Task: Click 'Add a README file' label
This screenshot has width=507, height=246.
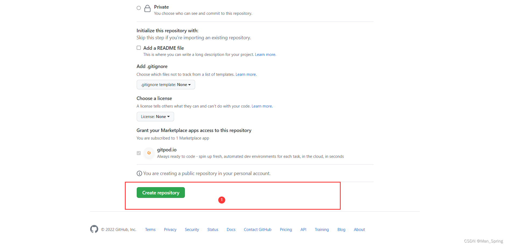Action: [164, 48]
